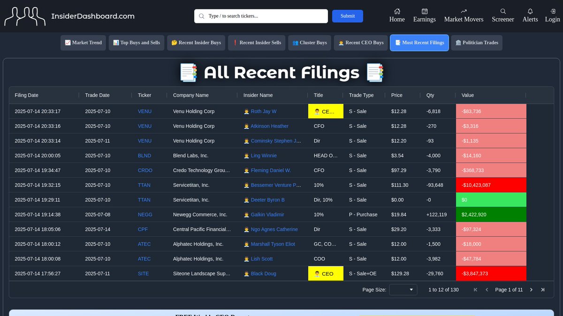Click the $2,422,920 green value cell
This screenshot has height=316, width=563.
[491, 214]
